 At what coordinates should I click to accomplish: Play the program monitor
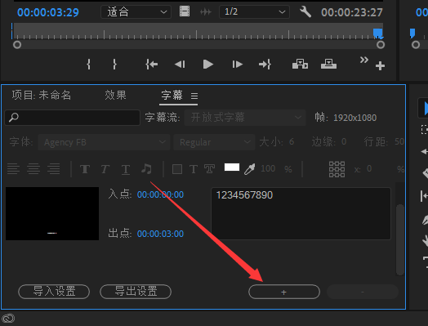pos(208,65)
